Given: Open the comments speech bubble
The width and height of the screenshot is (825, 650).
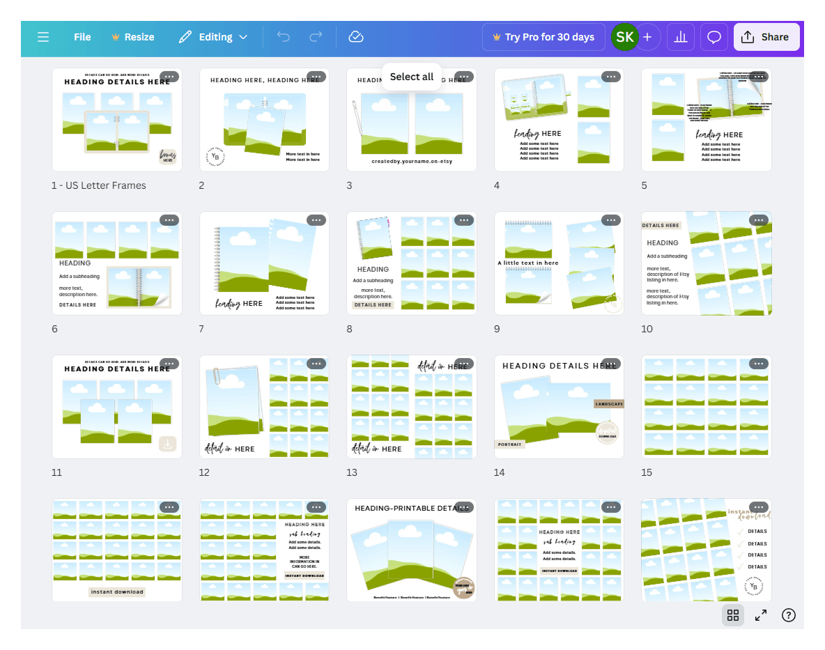Looking at the screenshot, I should pos(714,37).
